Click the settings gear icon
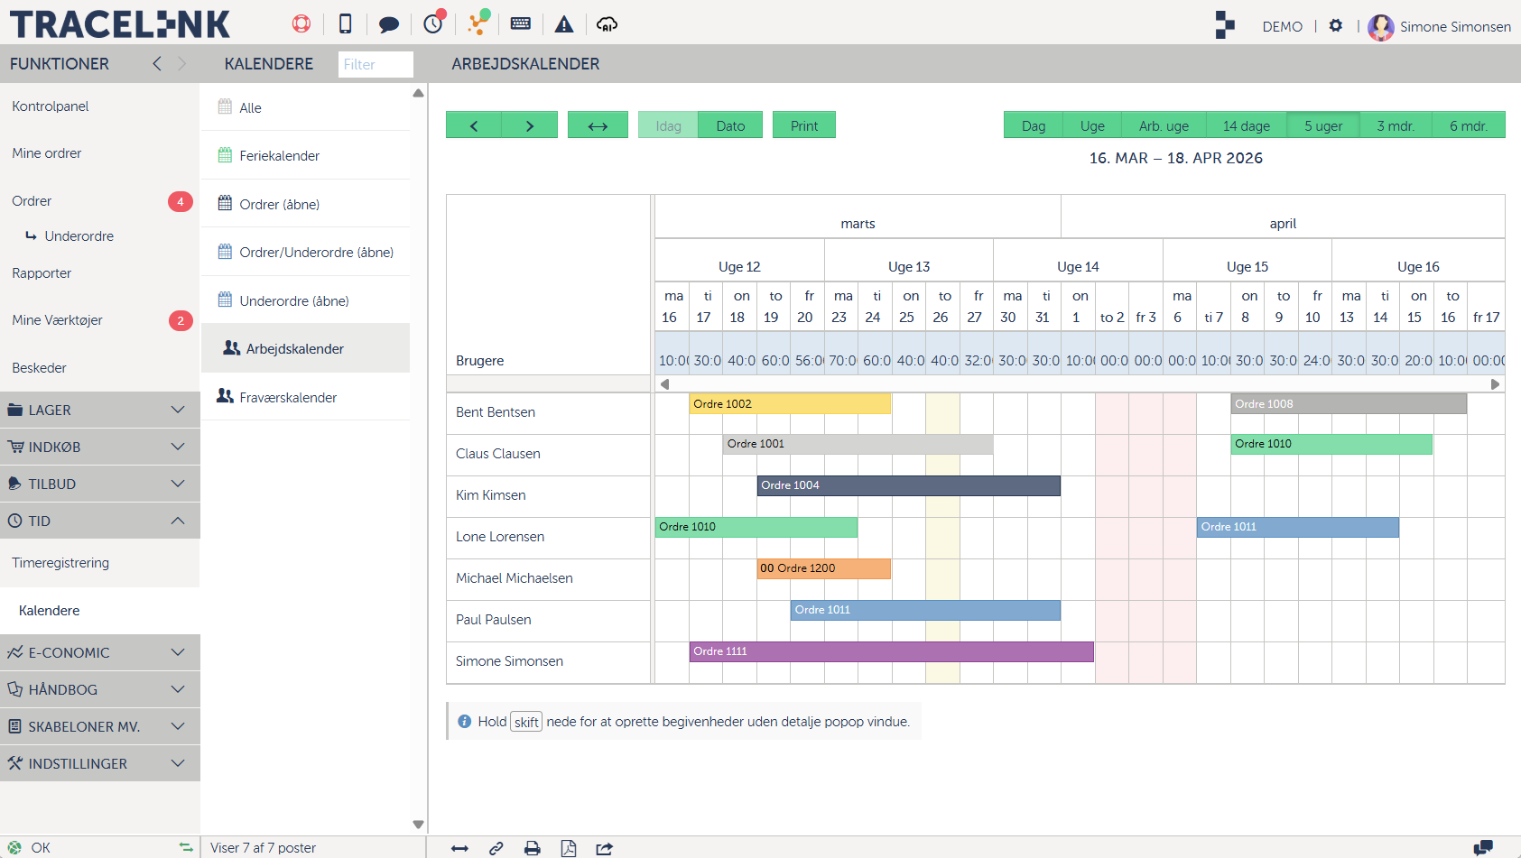The height and width of the screenshot is (858, 1521). coord(1336,26)
